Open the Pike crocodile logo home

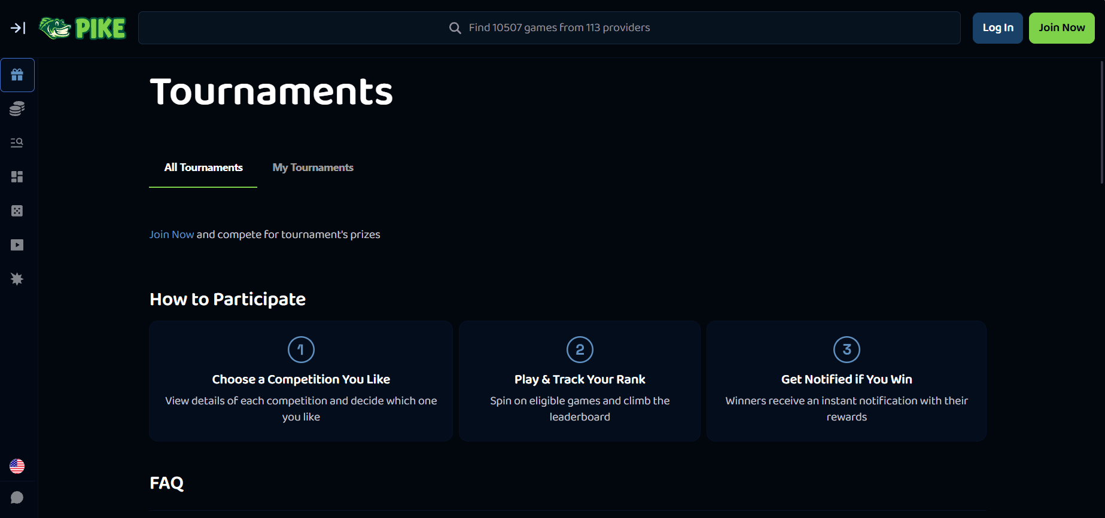(83, 28)
